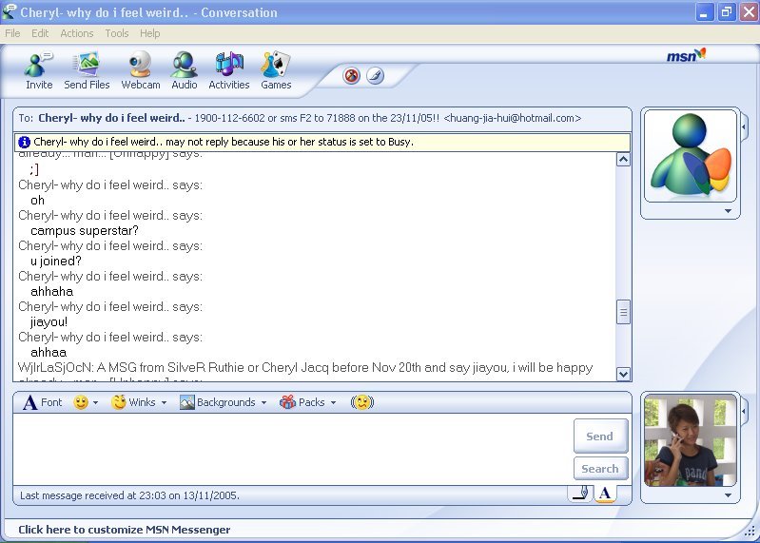Click the 'jiayou!' message
The width and height of the screenshot is (760, 543).
(x=49, y=322)
